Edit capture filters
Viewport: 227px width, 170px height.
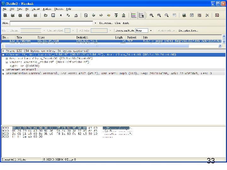(184, 15)
